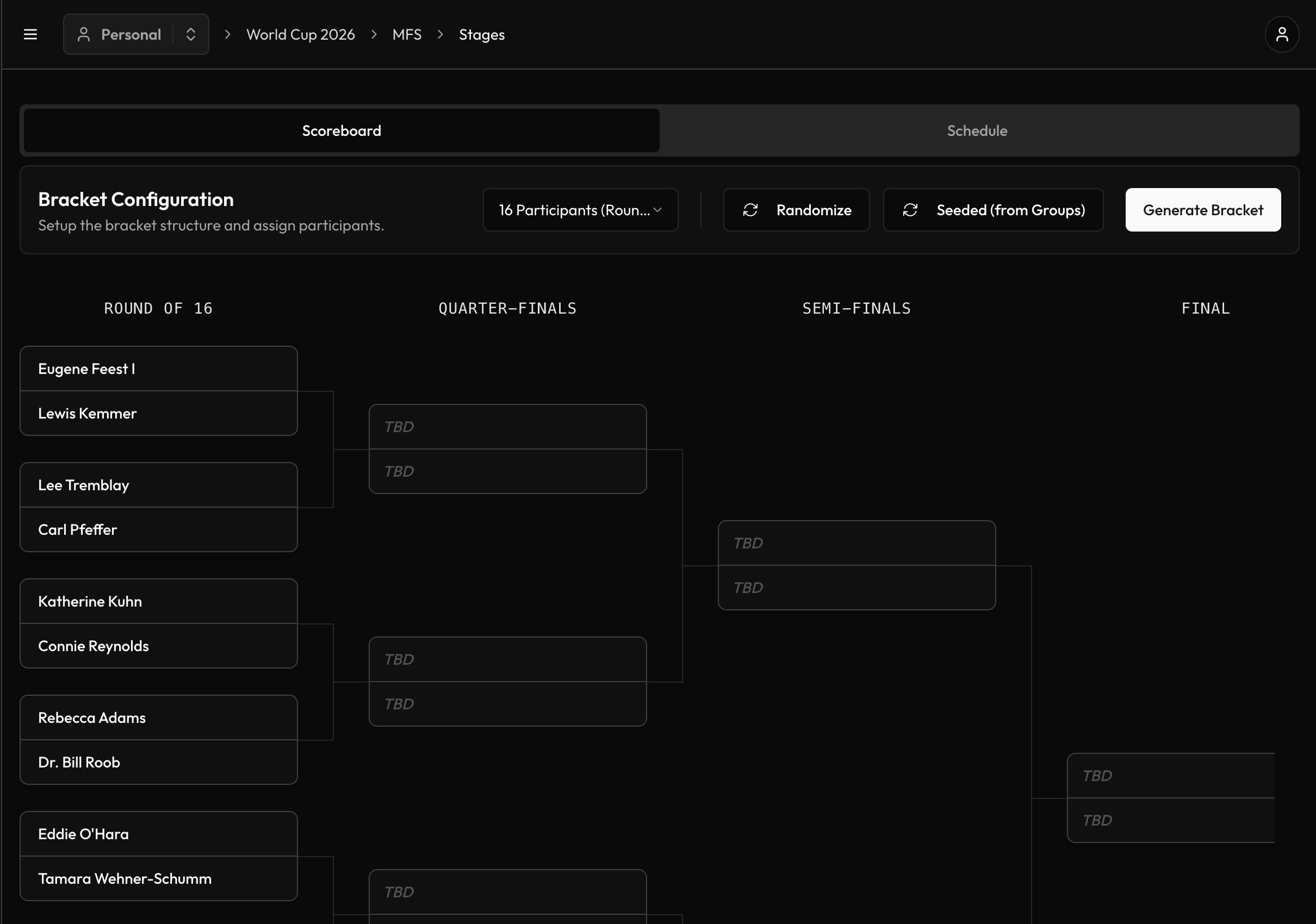
Task: Click the Randomize button
Action: (x=796, y=210)
